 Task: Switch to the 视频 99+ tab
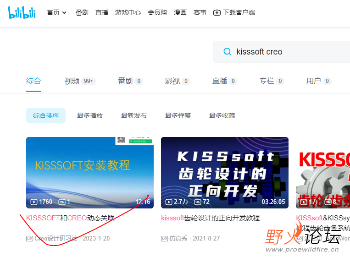[x=80, y=81]
